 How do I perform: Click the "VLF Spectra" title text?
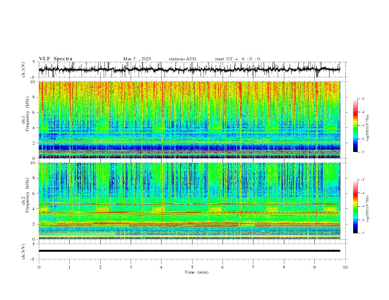click(x=56, y=59)
